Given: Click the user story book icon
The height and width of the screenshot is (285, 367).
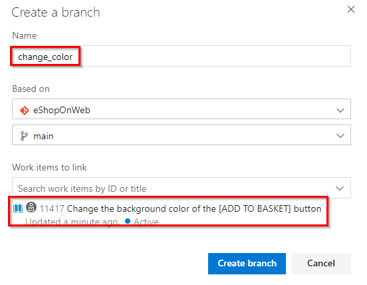Looking at the screenshot, I should coord(18,208).
